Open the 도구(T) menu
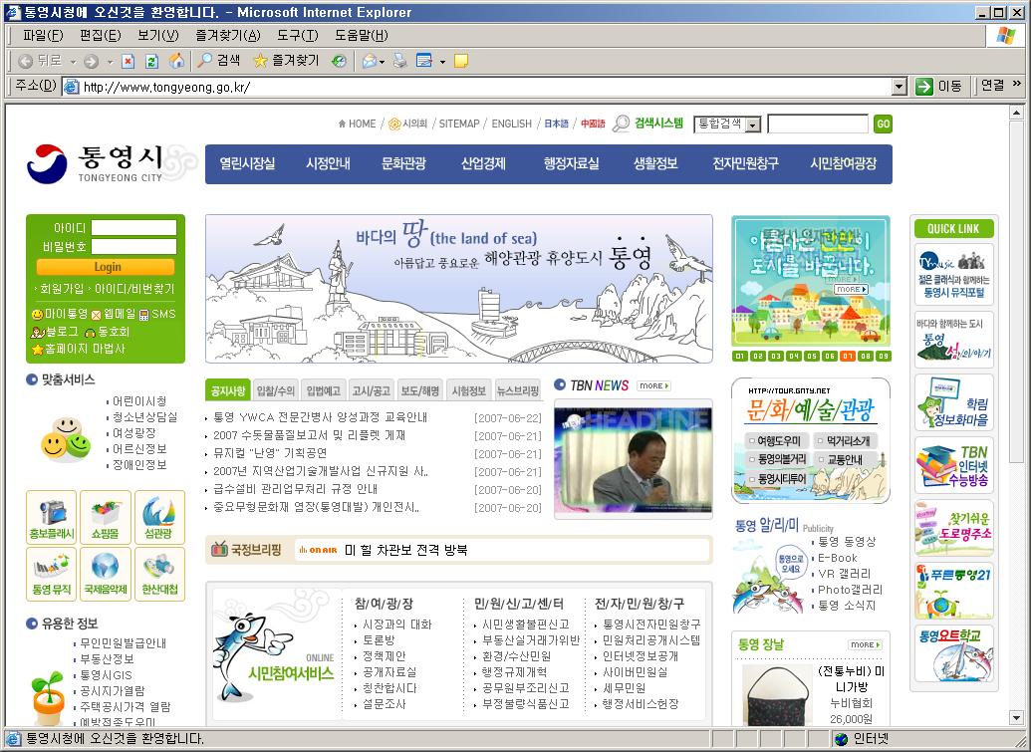 [x=297, y=35]
